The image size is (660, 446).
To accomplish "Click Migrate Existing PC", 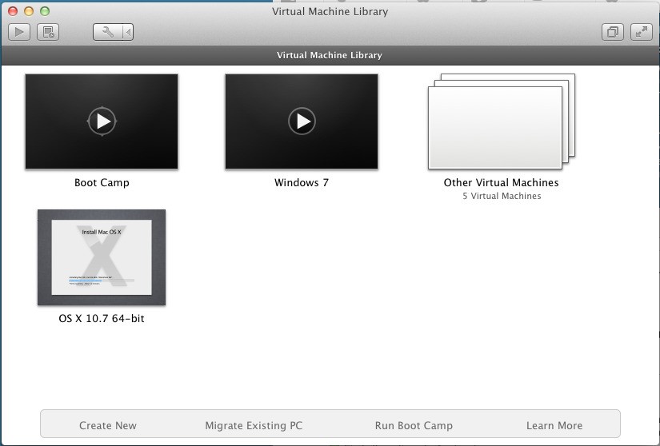I will tap(254, 425).
